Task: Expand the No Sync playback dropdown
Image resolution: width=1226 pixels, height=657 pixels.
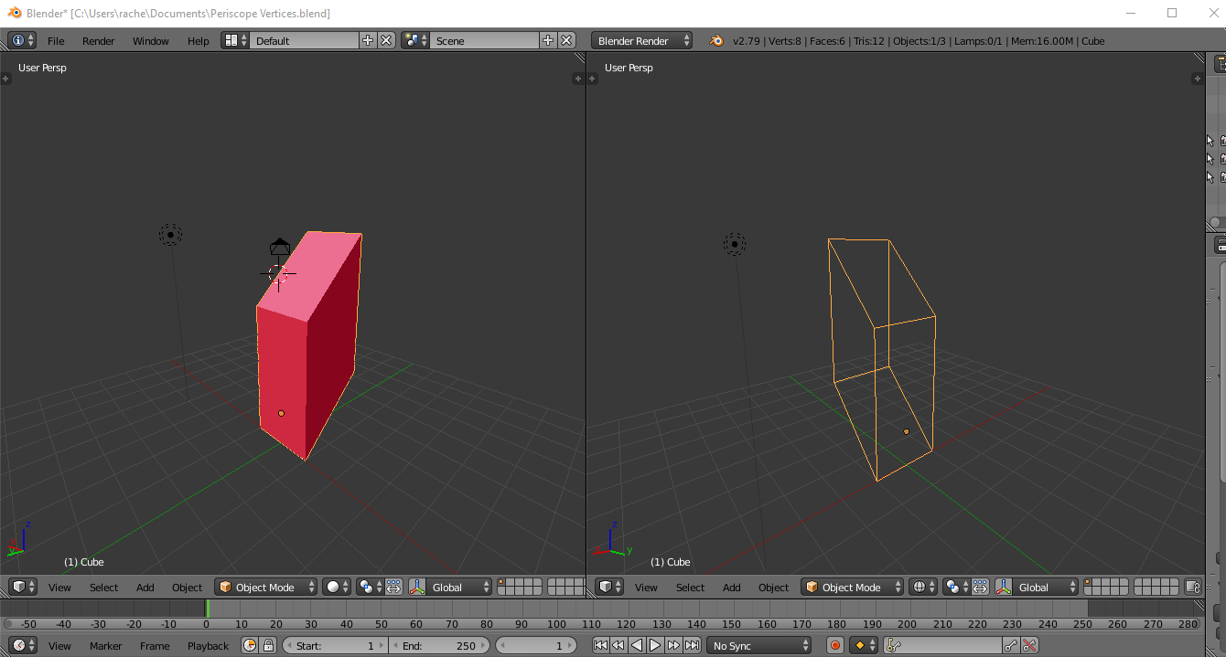Action: 759,645
